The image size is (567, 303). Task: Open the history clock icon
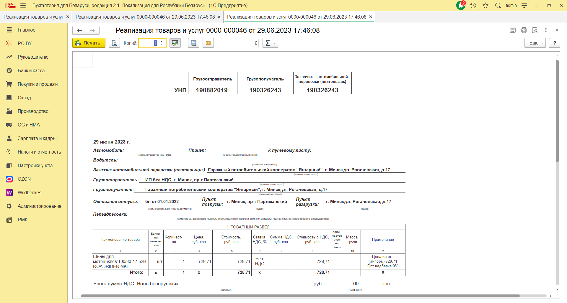(473, 5)
